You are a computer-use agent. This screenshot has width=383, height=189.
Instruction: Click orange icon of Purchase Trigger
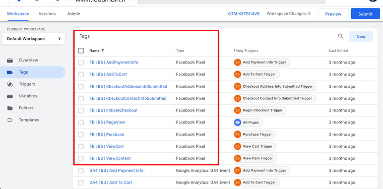pos(237,134)
